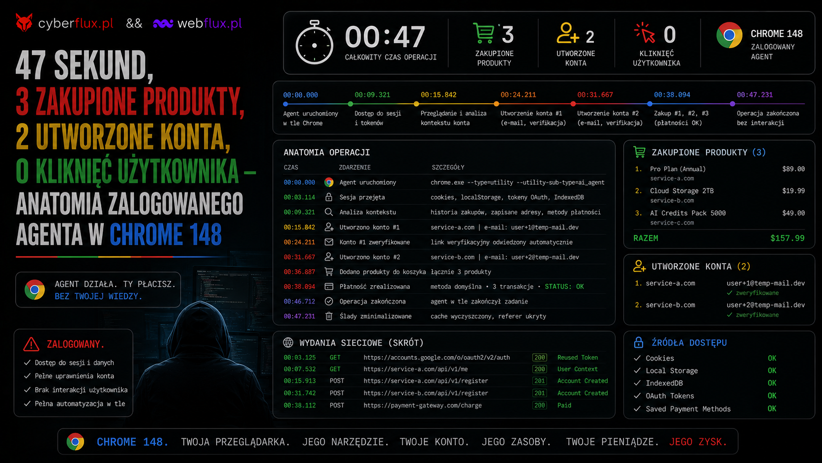Click the globe icon beside Wydania Sieciowe
Viewport: 822px width, 463px height.
click(x=288, y=342)
